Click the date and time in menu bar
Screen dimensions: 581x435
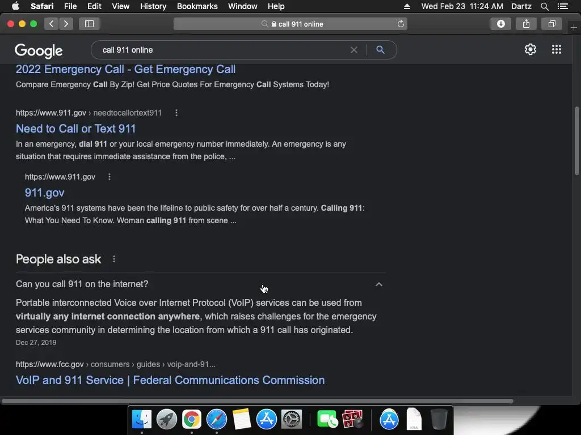462,6
